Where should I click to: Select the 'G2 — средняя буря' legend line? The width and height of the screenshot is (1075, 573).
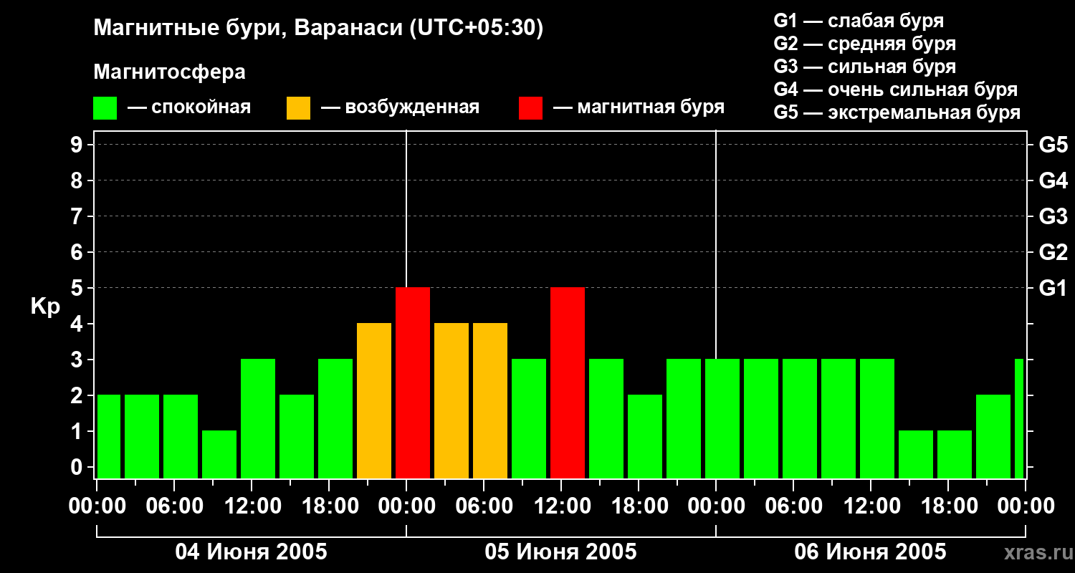(864, 44)
